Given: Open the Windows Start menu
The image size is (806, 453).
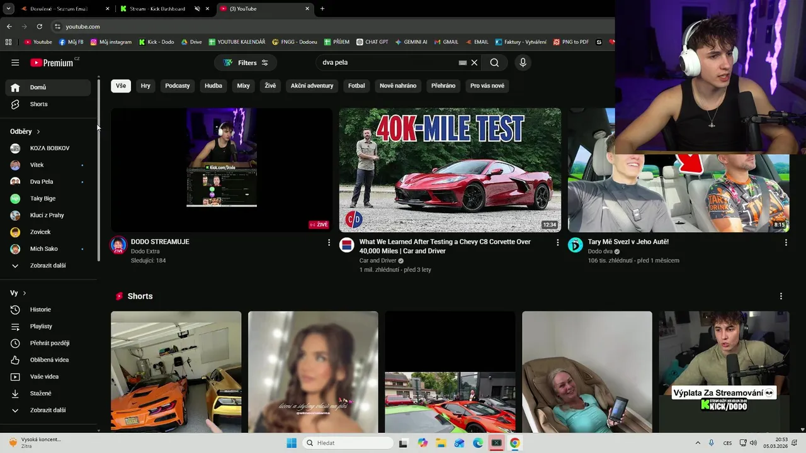Looking at the screenshot, I should pyautogui.click(x=292, y=443).
